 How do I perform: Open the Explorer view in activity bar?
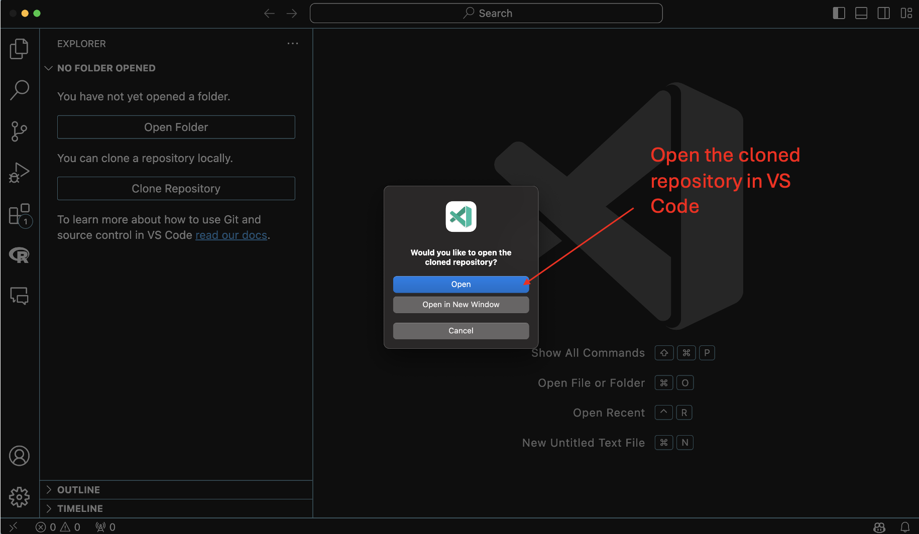(19, 49)
